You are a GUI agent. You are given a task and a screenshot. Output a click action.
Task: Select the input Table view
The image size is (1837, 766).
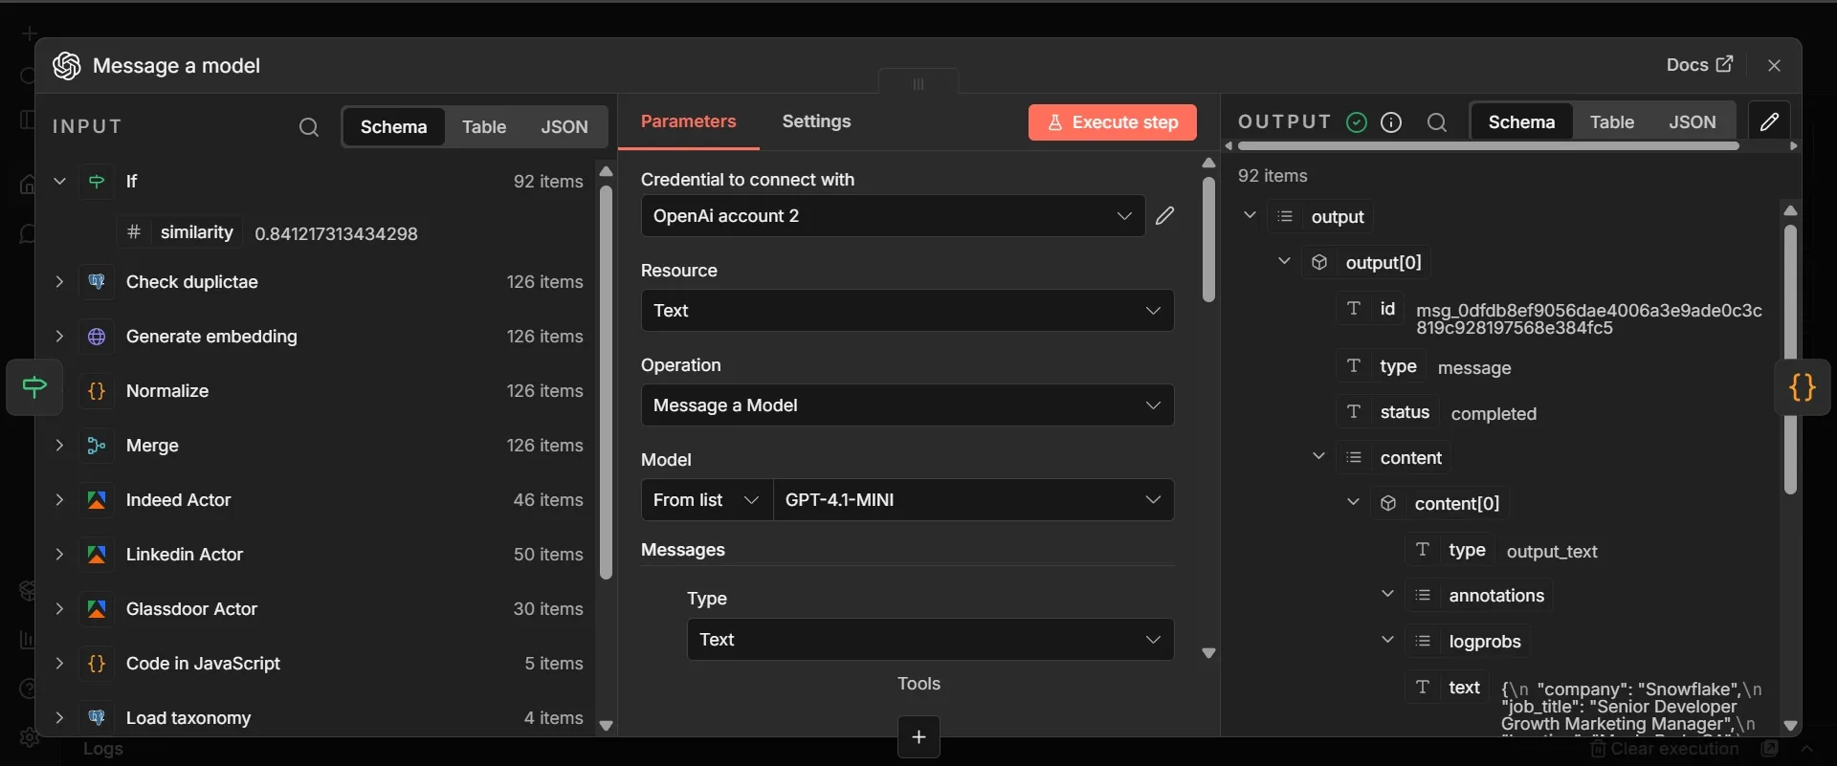[x=484, y=127]
